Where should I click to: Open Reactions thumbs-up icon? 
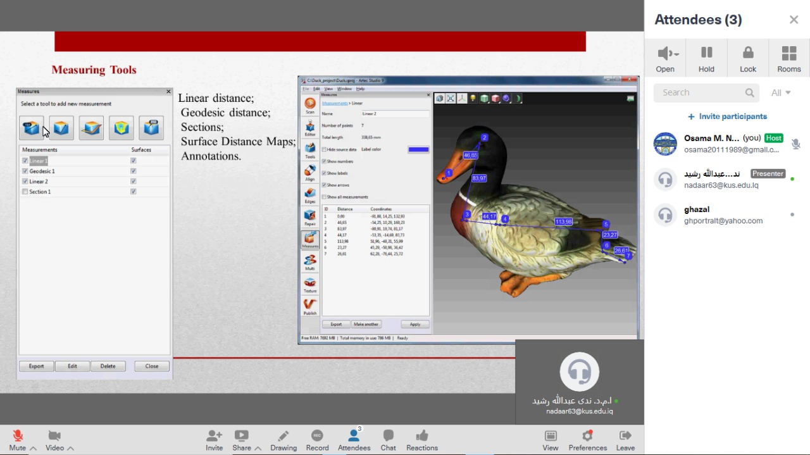point(422,436)
